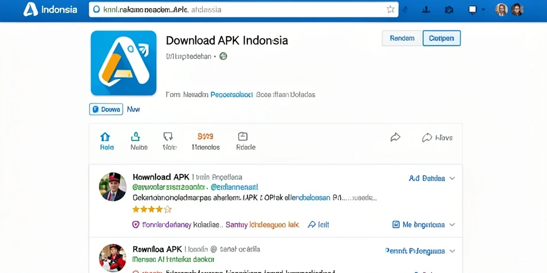Click the Nuw link

click(133, 109)
